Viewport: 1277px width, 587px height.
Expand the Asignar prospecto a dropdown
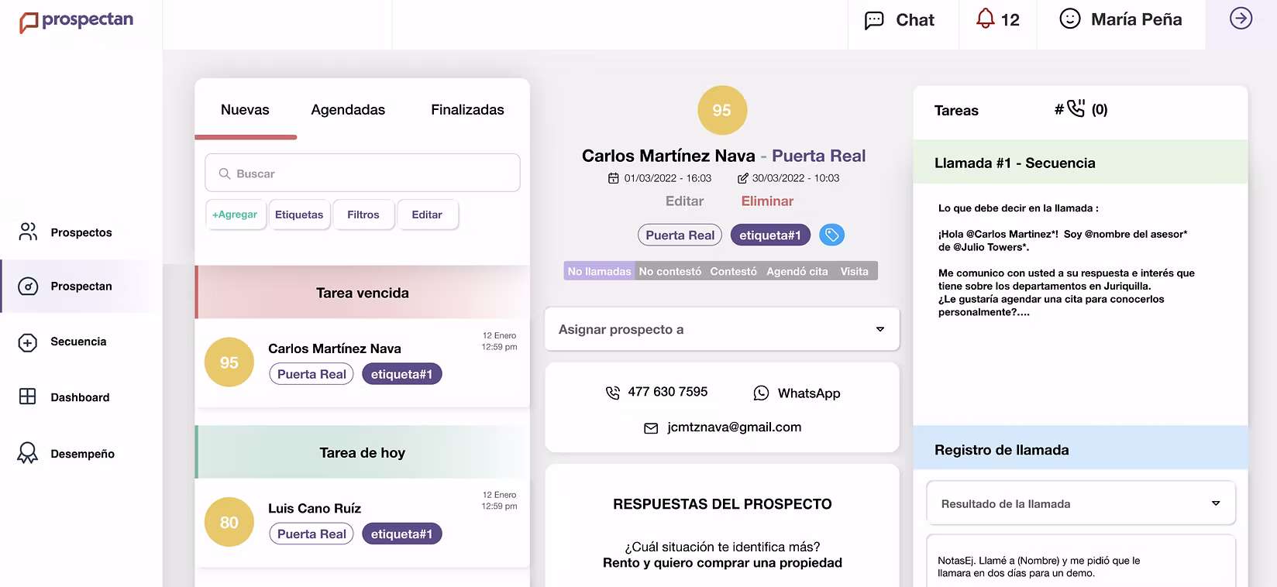[722, 329]
